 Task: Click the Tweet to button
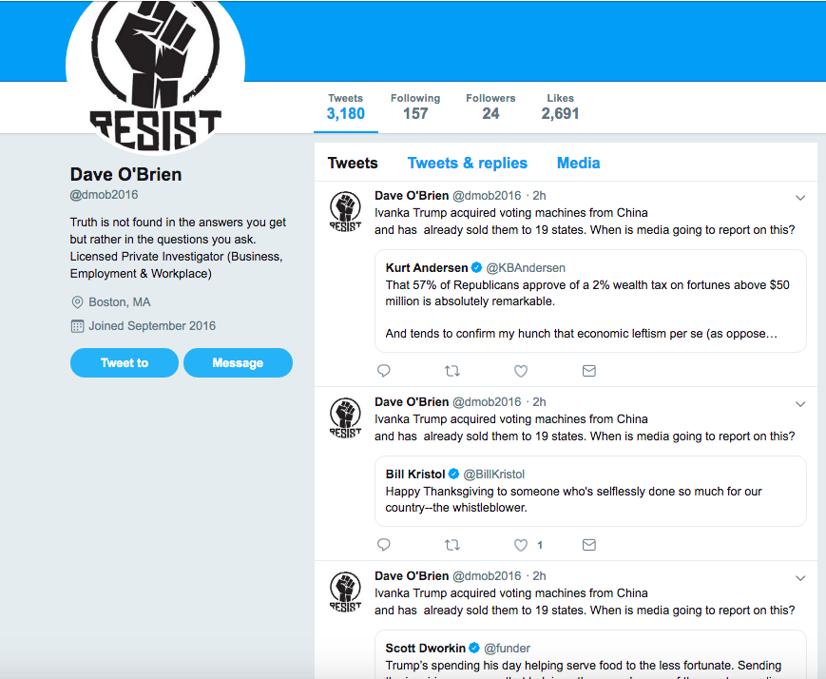(x=125, y=362)
